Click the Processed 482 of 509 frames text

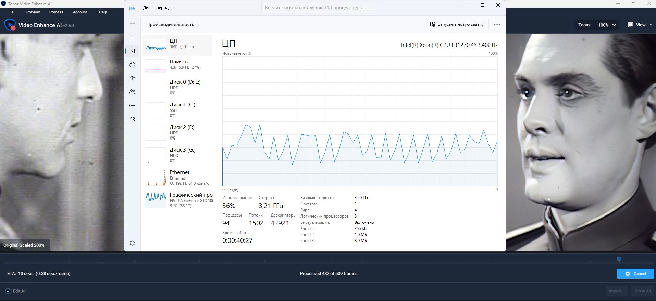(329, 274)
